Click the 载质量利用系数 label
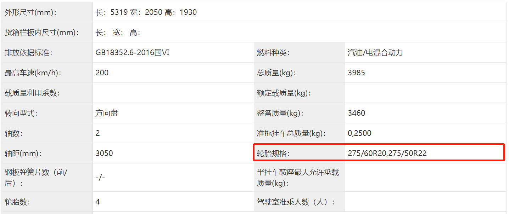The image size is (509, 214). 32,93
